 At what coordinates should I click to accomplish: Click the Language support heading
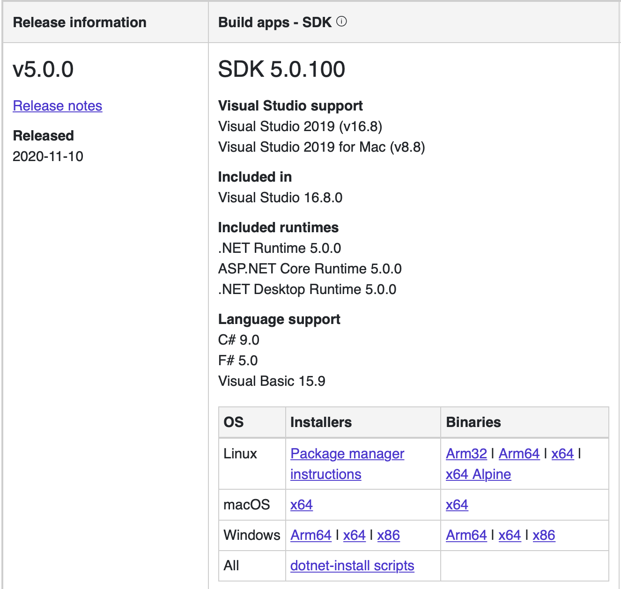pos(279,319)
